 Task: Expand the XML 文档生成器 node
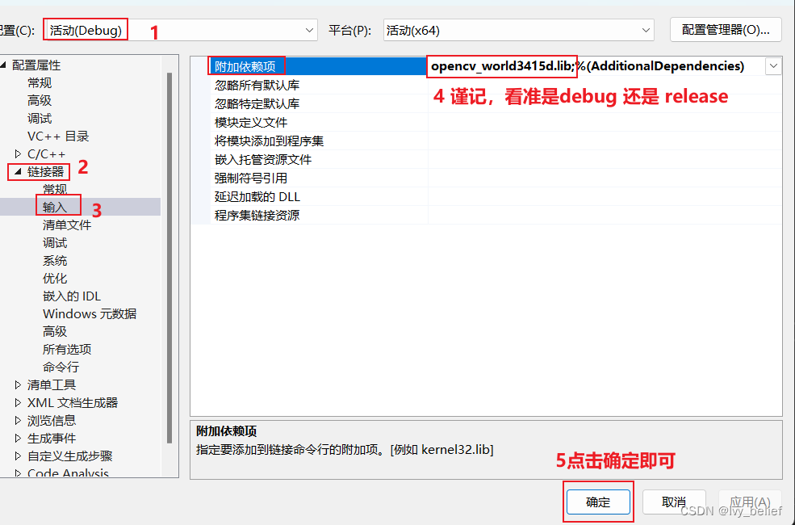18,402
